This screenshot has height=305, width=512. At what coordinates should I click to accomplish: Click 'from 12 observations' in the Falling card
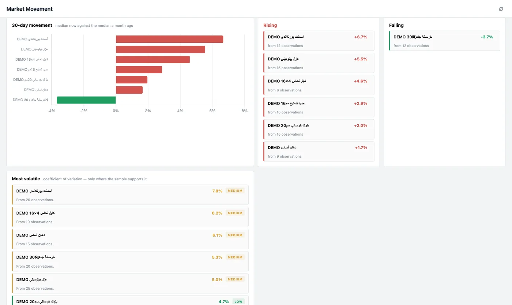tap(411, 46)
